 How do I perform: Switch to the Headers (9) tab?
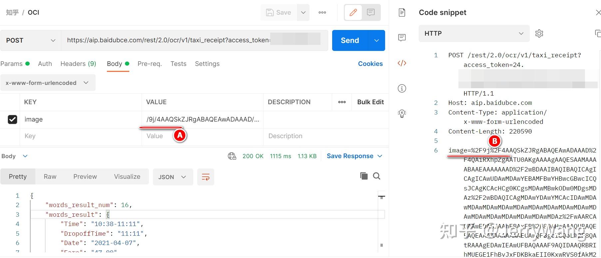click(78, 64)
